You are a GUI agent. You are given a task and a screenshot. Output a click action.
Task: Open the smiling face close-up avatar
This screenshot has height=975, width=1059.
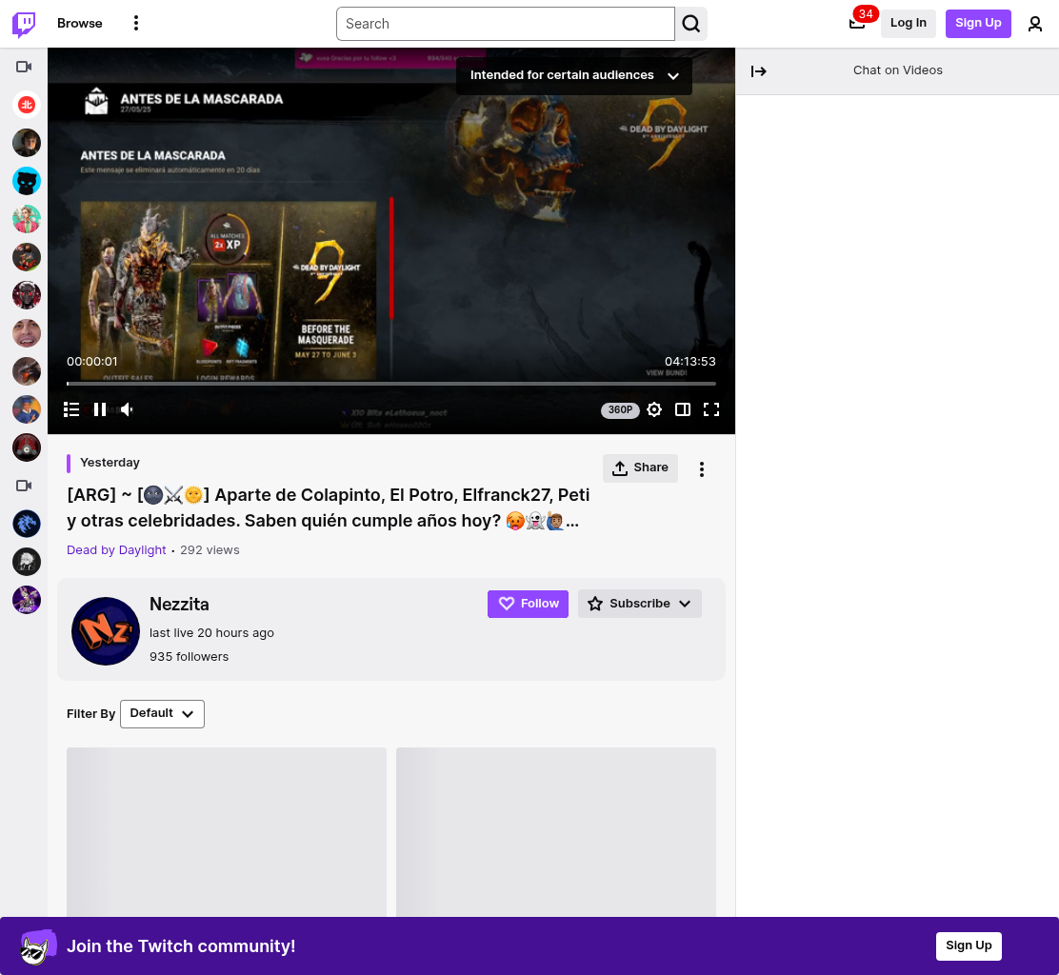pos(27,333)
